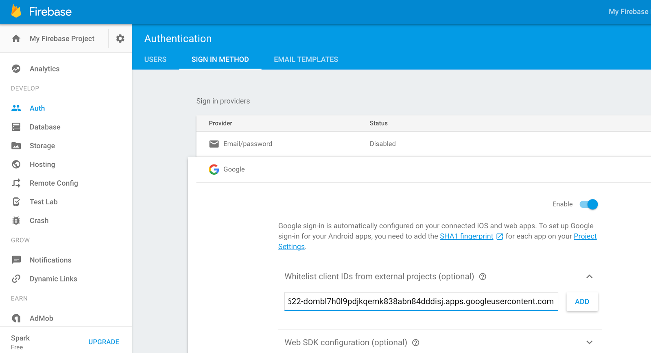Open the project home icon

tap(16, 39)
